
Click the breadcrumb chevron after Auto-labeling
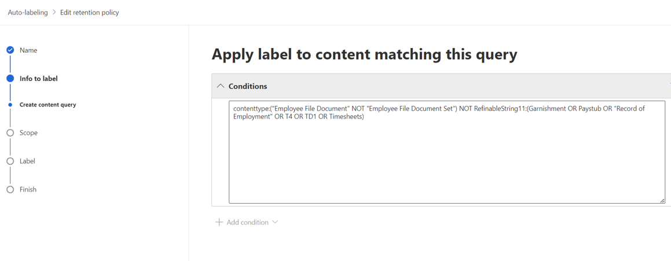[x=54, y=12]
